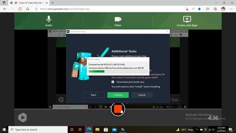Click the Downloading progress bar
Image resolution: width=236 pixels, height=133 pixels.
tap(118, 71)
